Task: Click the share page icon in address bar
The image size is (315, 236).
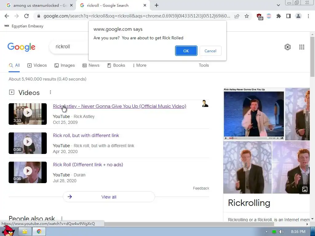Action: 237,16
